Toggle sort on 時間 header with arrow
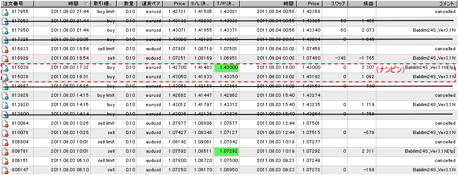Screen dimensions: 458x175 point(62,4)
